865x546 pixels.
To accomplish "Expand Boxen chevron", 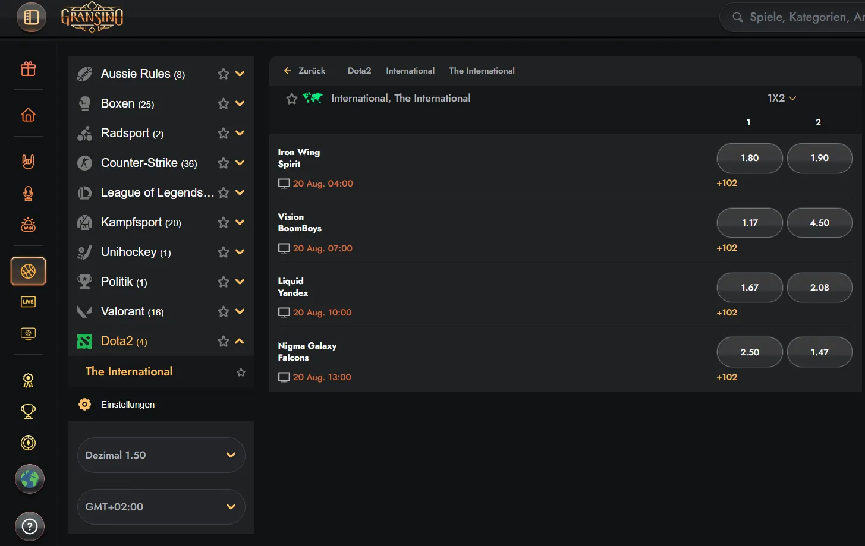I will tap(240, 103).
